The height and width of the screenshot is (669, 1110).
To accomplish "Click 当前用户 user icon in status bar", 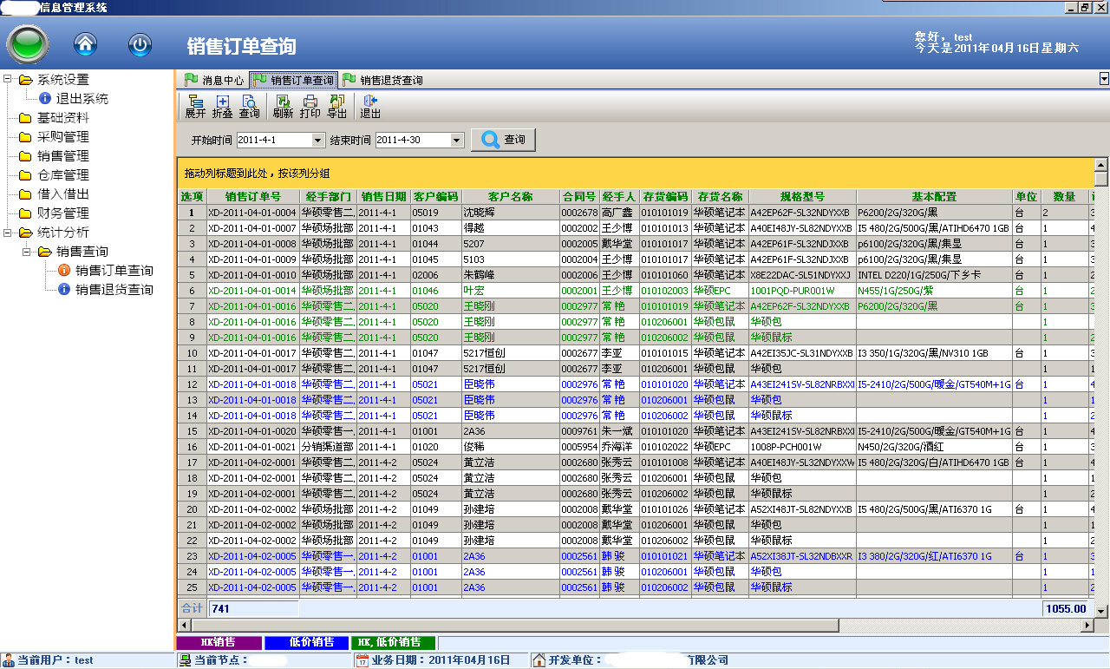I will (9, 660).
